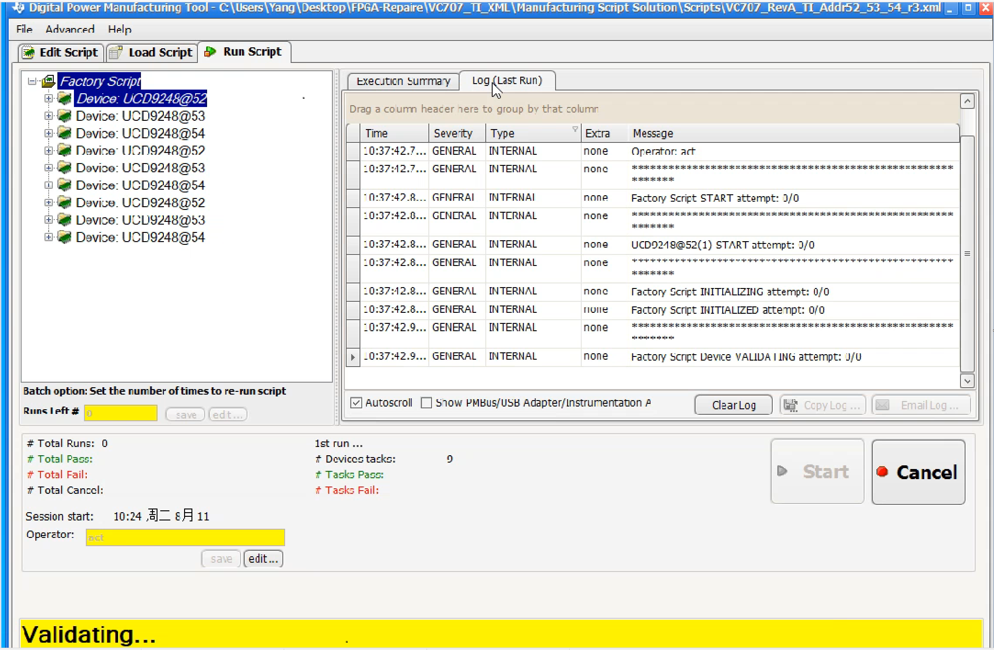Click the Edit Script tab icon
The height and width of the screenshot is (650, 994).
coord(28,52)
